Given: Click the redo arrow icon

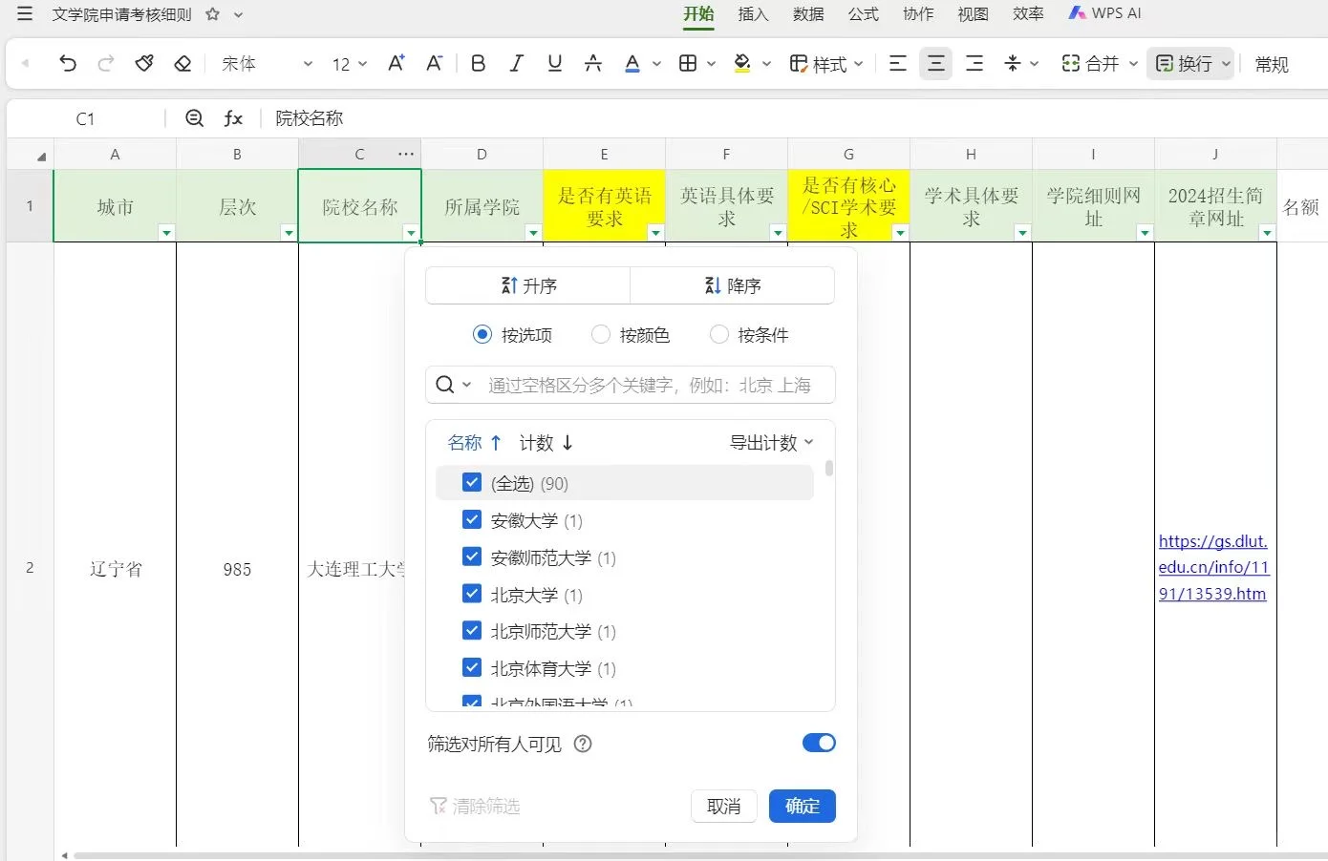Looking at the screenshot, I should click(x=106, y=64).
